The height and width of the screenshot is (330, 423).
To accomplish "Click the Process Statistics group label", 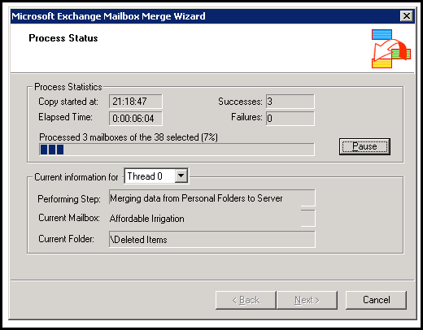I will coord(68,87).
